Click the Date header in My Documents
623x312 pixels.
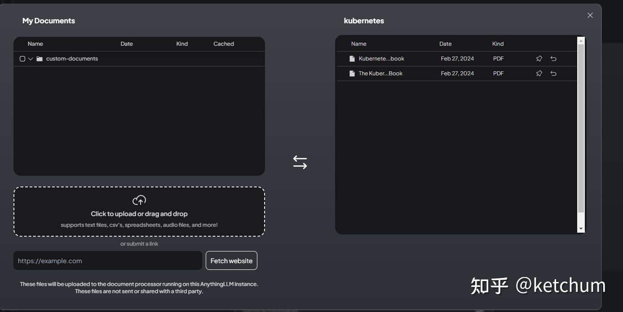click(x=127, y=44)
